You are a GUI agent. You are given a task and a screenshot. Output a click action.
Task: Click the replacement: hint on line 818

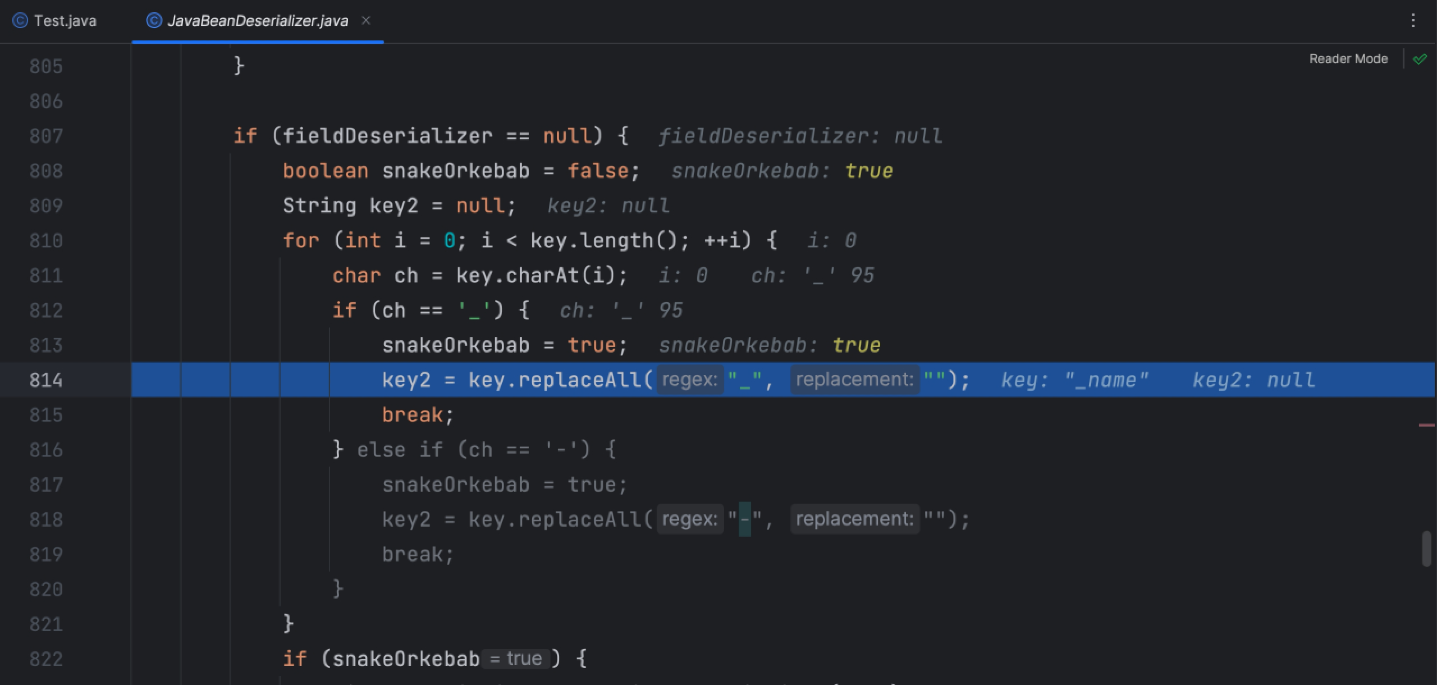click(855, 519)
